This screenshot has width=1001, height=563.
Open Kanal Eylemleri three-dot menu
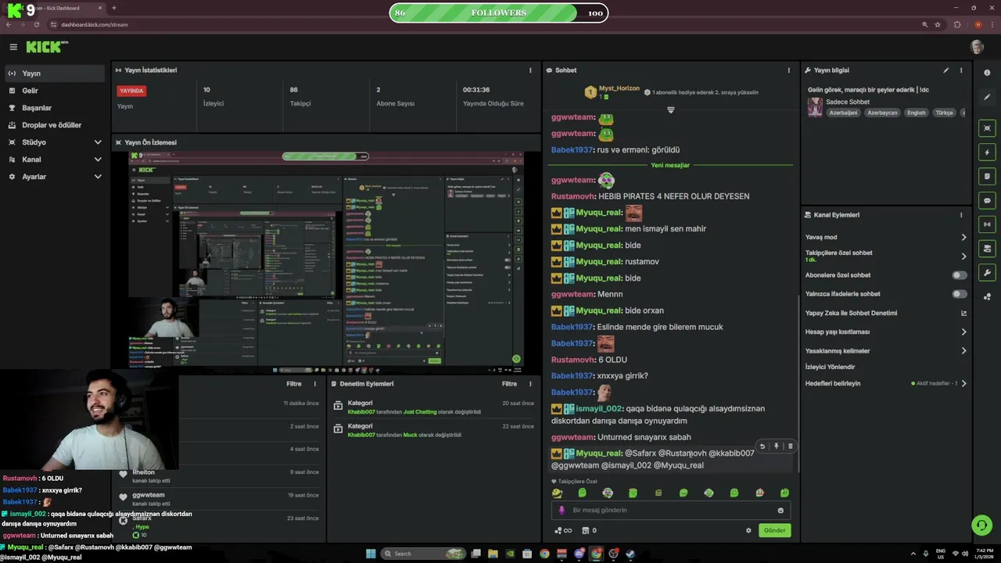pyautogui.click(x=961, y=215)
